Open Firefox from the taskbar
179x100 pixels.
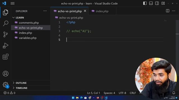coord(98,98)
